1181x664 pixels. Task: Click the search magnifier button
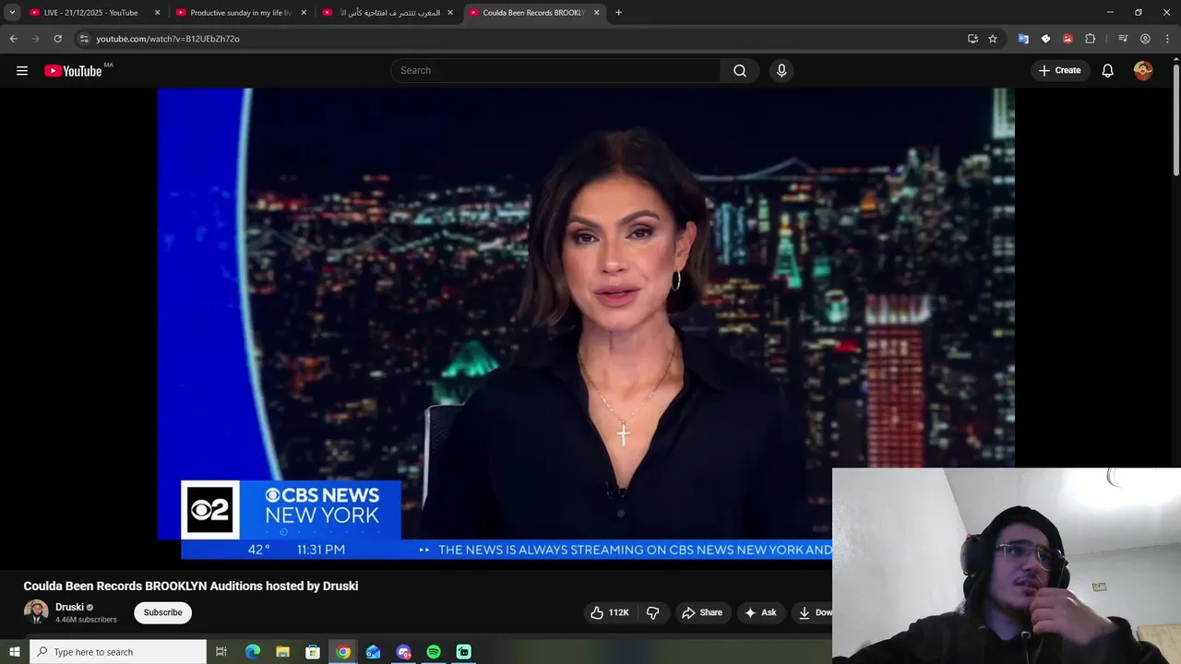pos(740,71)
